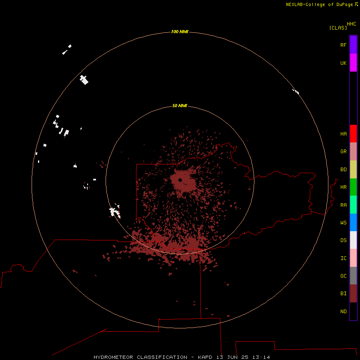Click the GR legend label
The height and width of the screenshot is (360, 360).
343,152
